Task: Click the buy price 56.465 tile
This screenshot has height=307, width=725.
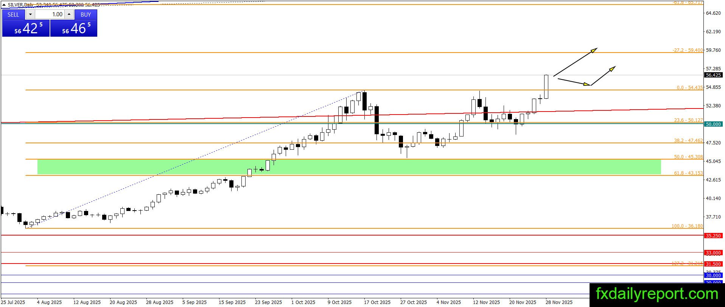Action: tap(74, 28)
